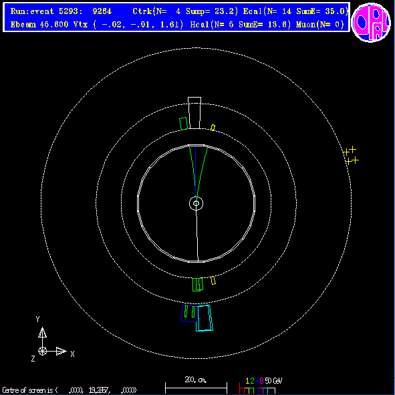
Task: Click the 200 cm scale bar
Action: tap(196, 386)
